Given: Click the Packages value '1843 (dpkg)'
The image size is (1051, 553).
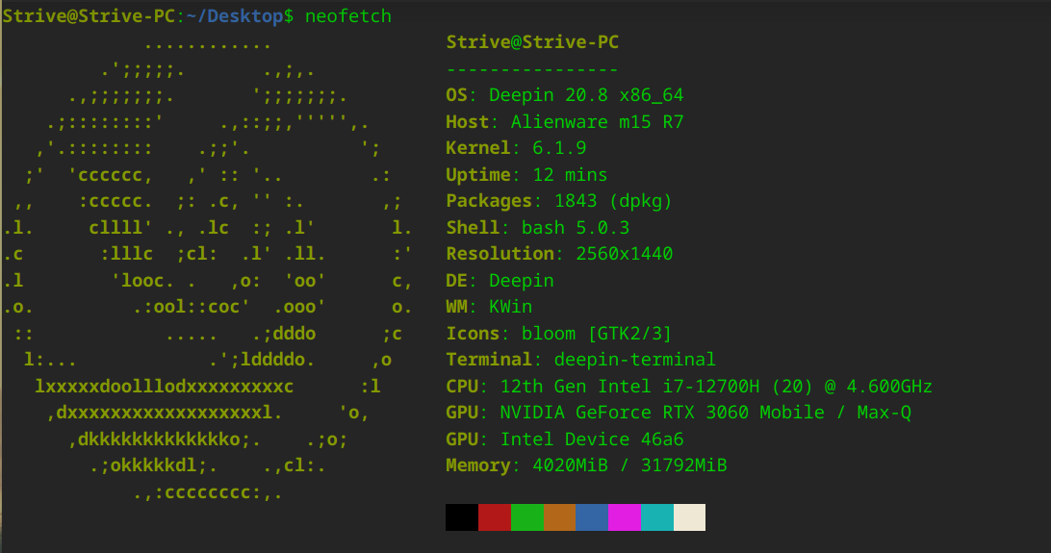Looking at the screenshot, I should 613,201.
